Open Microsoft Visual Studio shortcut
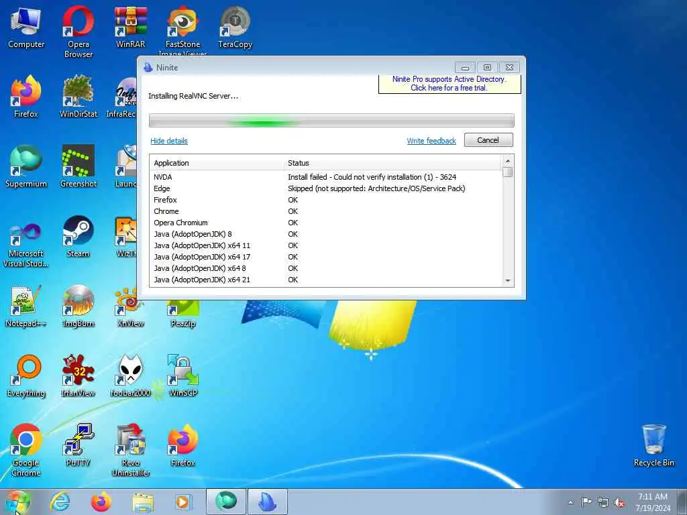The image size is (687, 515). tap(26, 245)
